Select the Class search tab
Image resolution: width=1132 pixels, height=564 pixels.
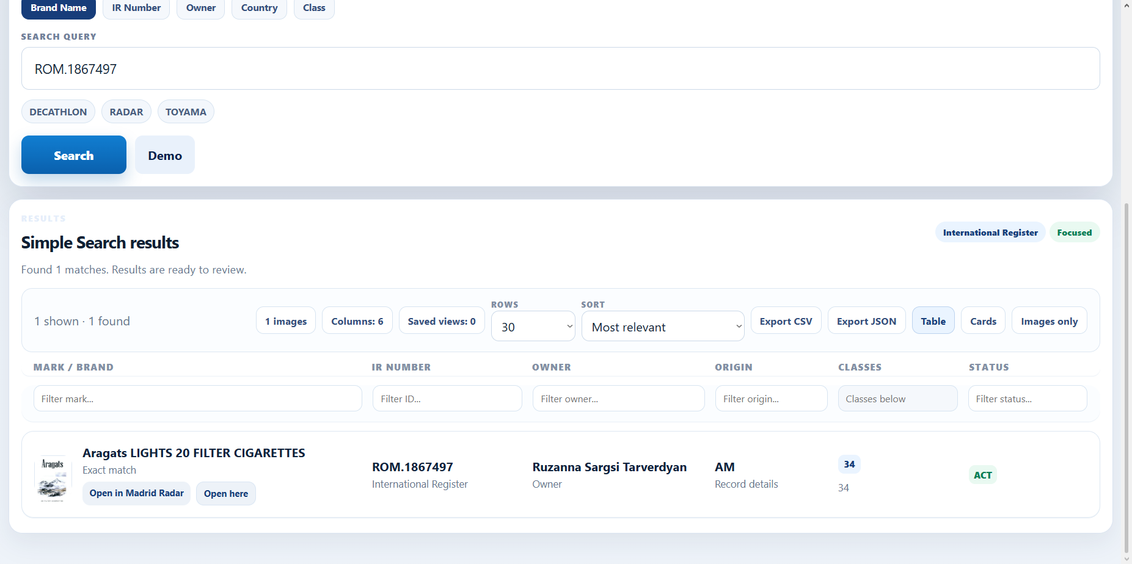[x=314, y=8]
